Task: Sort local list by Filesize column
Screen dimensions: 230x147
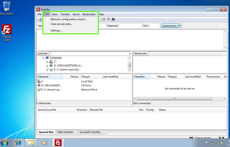Action: point(71,77)
